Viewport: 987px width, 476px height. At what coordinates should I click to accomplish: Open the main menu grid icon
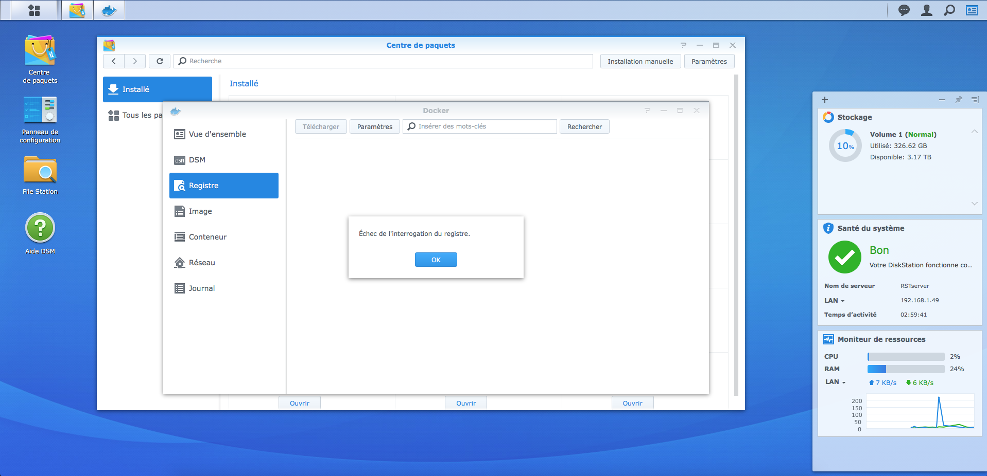pos(34,10)
